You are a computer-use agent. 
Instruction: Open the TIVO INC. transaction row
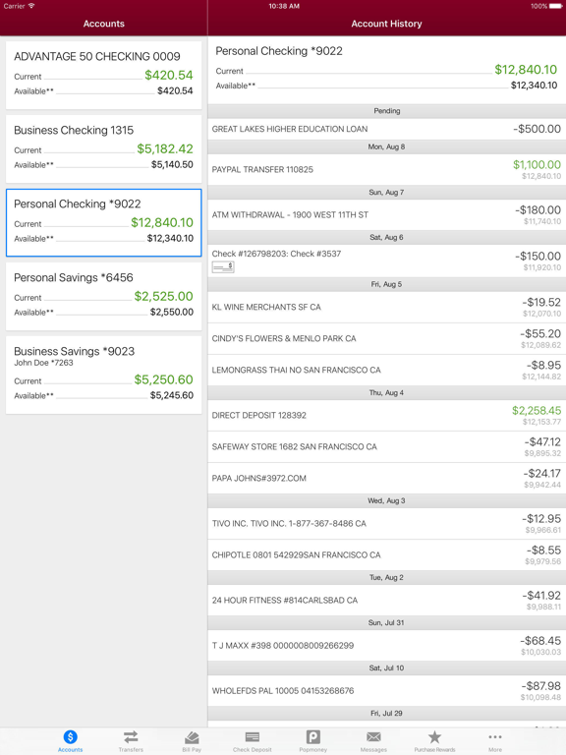tap(386, 523)
